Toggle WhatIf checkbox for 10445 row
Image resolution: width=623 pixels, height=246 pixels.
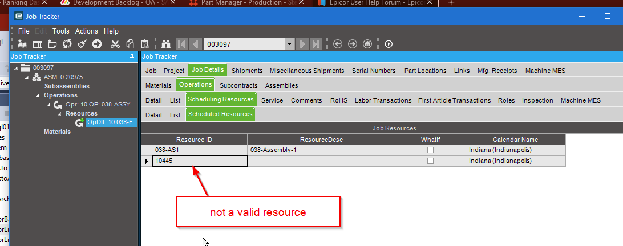430,161
